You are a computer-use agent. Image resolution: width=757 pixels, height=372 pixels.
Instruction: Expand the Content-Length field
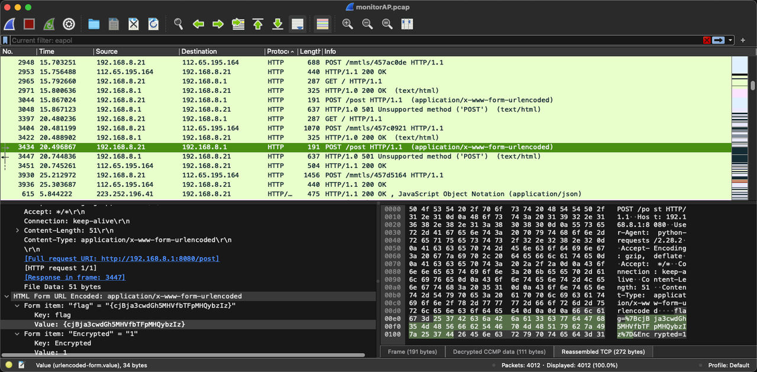point(18,230)
